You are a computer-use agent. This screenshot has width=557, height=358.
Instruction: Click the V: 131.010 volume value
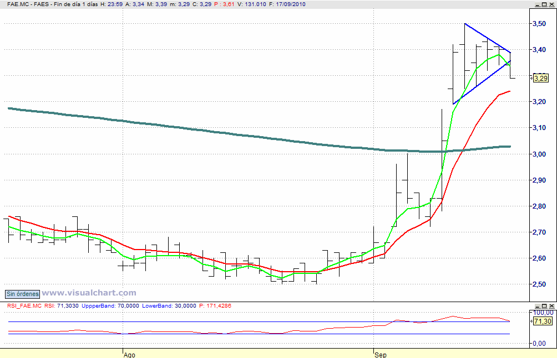(251, 4)
